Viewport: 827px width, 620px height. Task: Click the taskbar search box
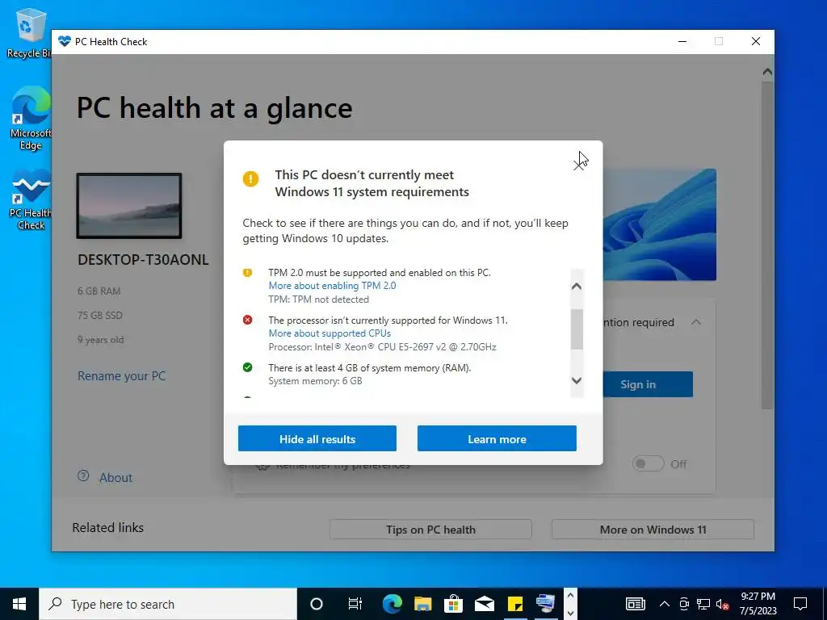click(168, 604)
